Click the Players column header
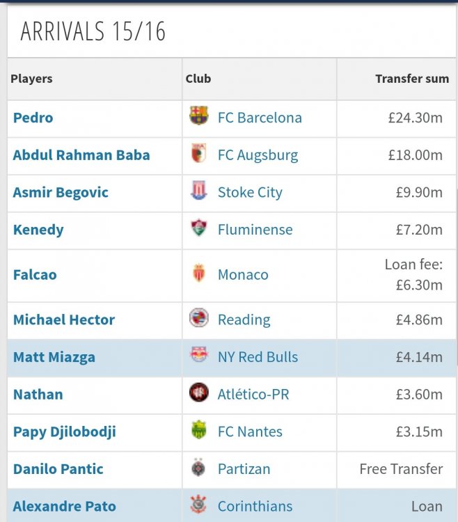This screenshot has width=458, height=522. (31, 79)
